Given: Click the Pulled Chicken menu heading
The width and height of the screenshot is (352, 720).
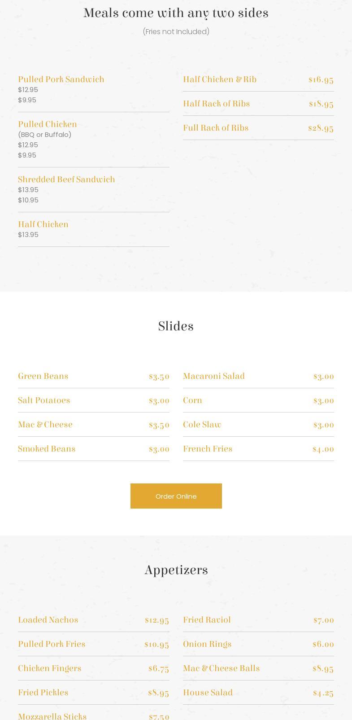Looking at the screenshot, I should 48,124.
